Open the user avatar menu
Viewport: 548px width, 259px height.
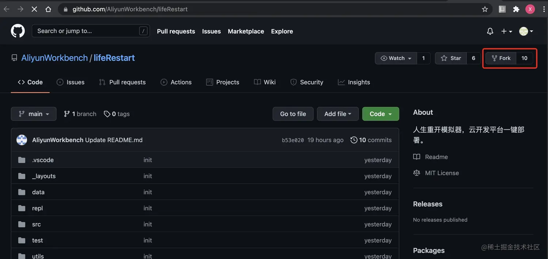tap(526, 31)
